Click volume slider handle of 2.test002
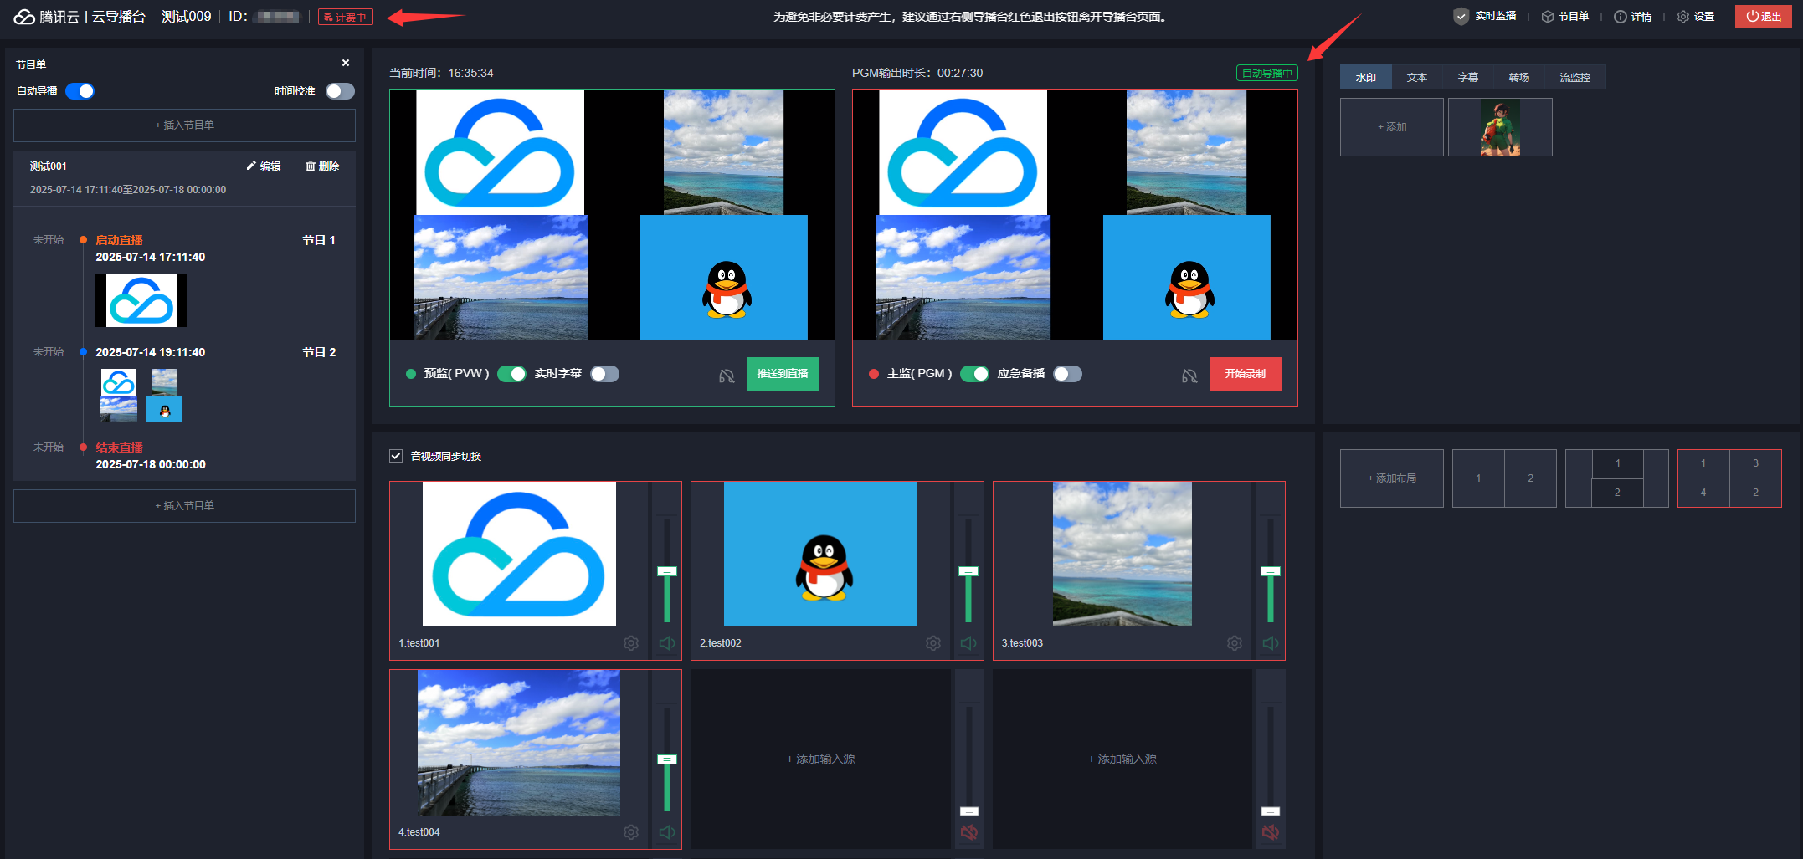 pyautogui.click(x=968, y=571)
